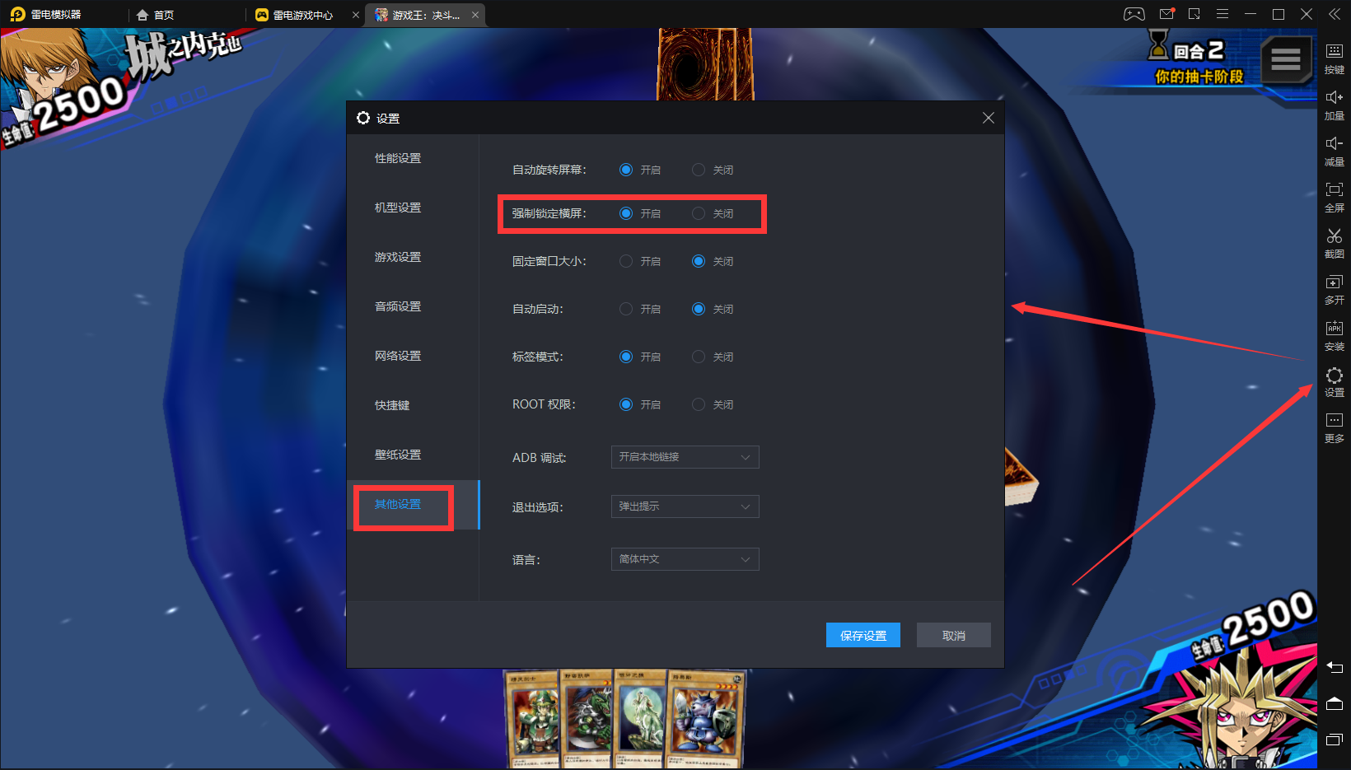
Task: Open the multi-instance (多开) icon
Action: tap(1334, 287)
